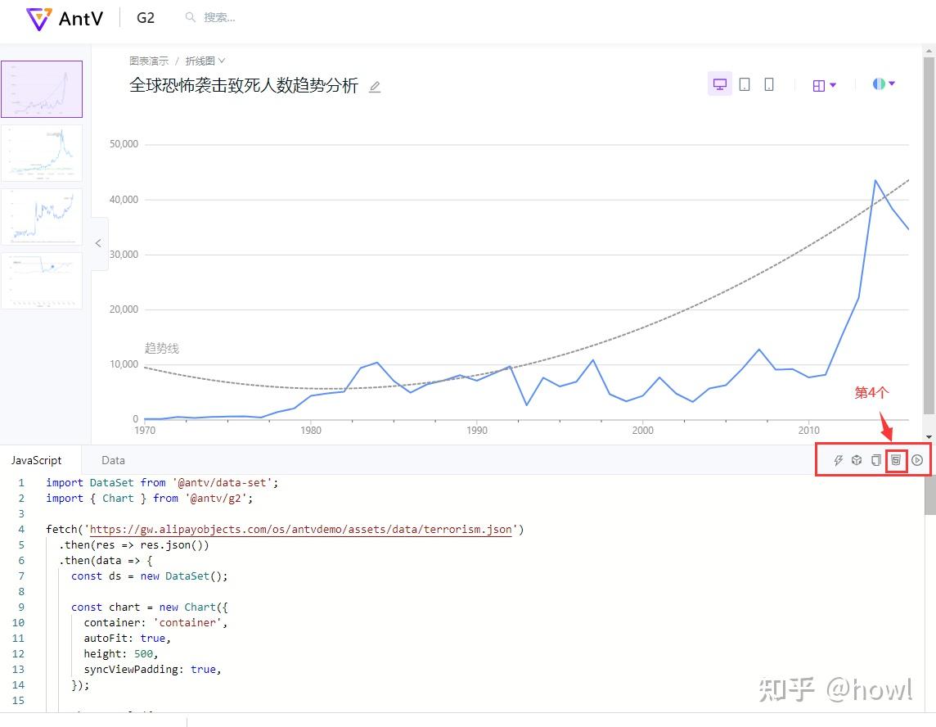
Task: Collapse the left thumbnail sidebar
Action: [98, 243]
